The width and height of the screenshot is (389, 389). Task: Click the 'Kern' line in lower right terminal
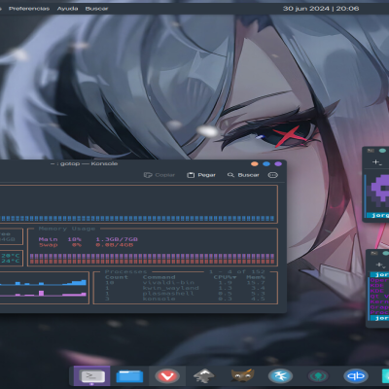pyautogui.click(x=379, y=301)
